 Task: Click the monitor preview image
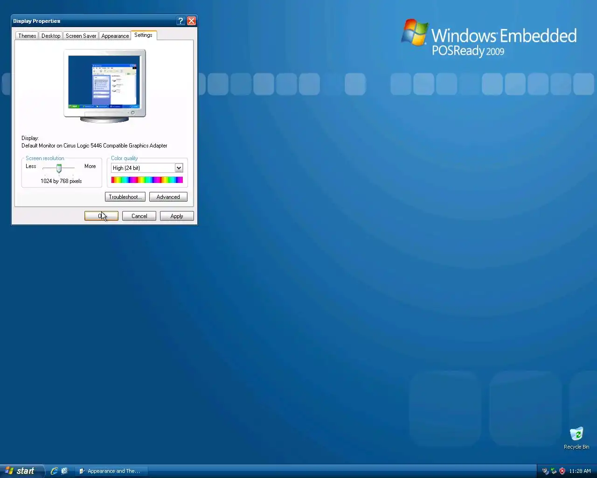click(104, 86)
